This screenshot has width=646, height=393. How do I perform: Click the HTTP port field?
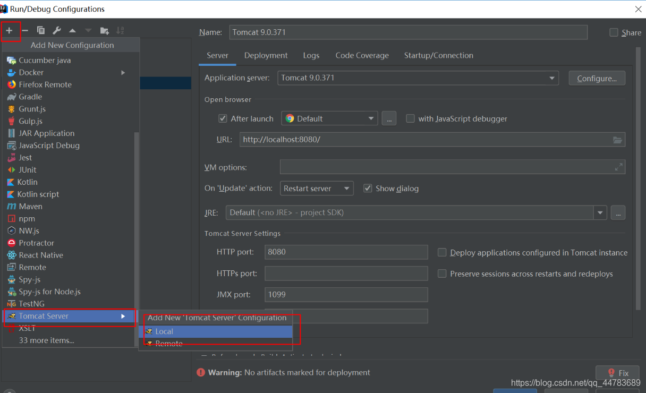[346, 252]
